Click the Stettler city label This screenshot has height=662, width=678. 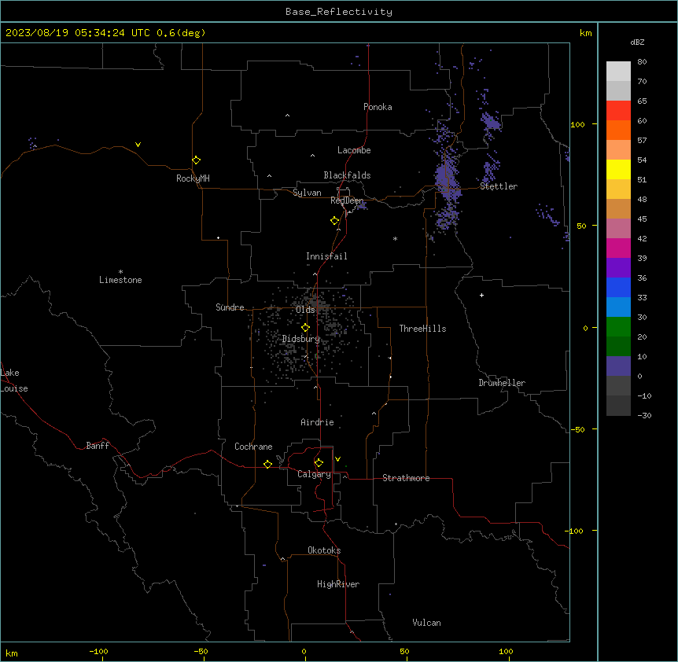pos(499,186)
